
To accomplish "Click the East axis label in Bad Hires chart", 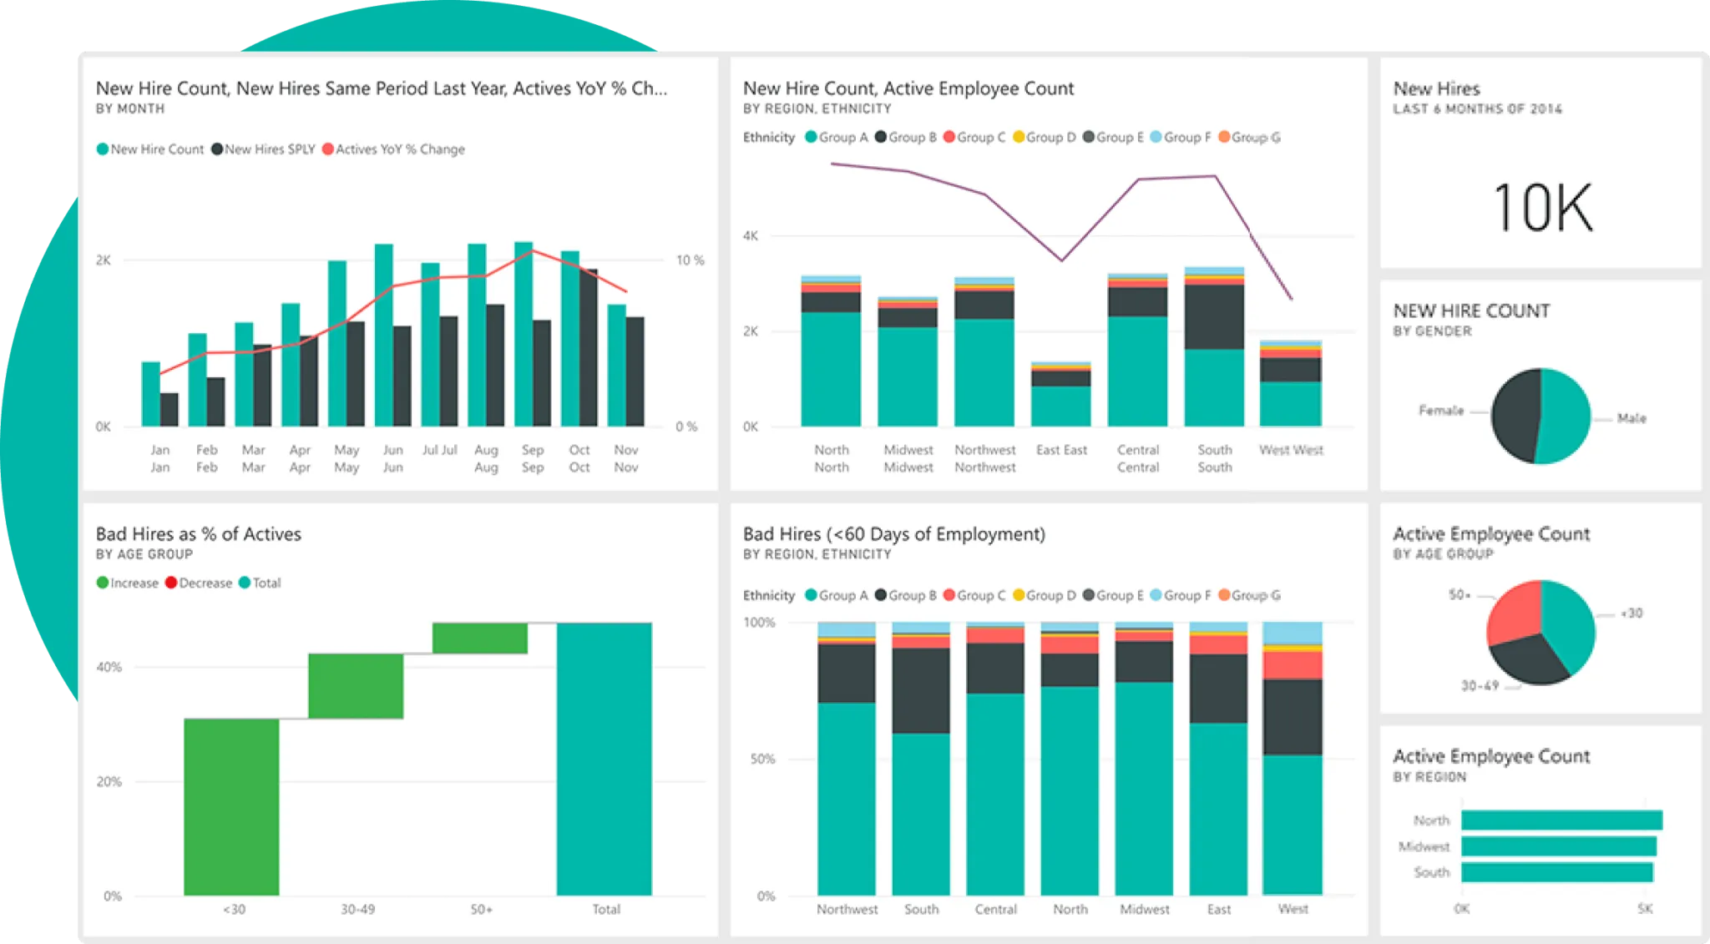I will click(1219, 909).
